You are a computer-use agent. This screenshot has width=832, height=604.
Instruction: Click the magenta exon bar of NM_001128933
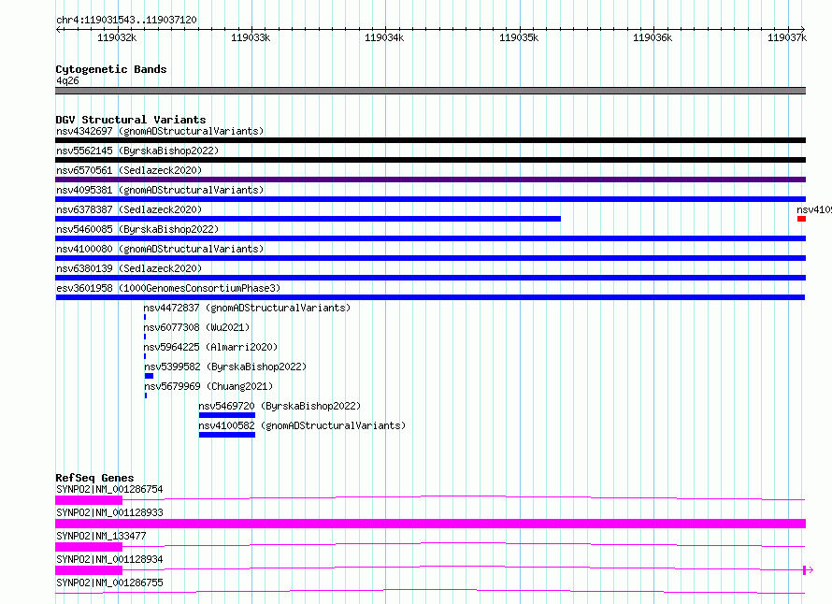[430, 524]
